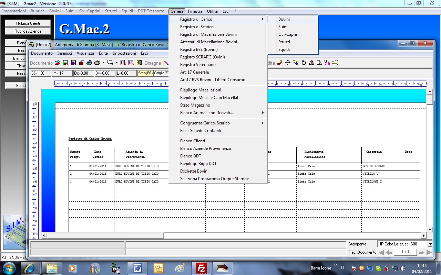Click the page magnifier zoom icon

pos(123,63)
